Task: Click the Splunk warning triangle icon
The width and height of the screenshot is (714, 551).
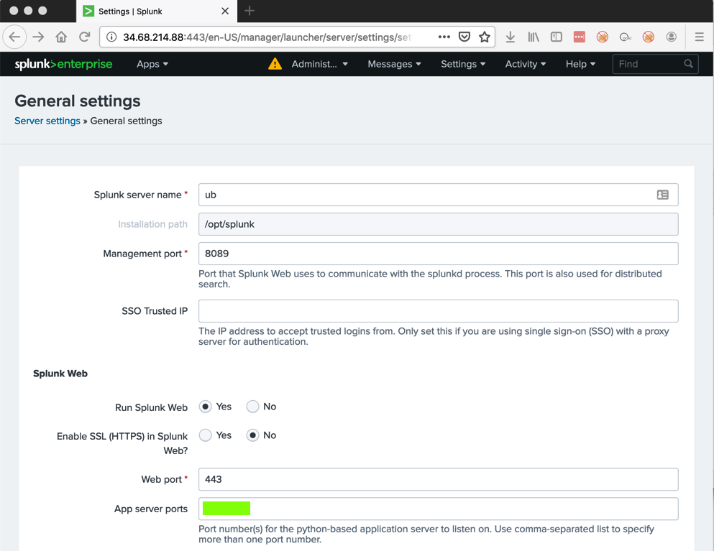Action: click(275, 64)
